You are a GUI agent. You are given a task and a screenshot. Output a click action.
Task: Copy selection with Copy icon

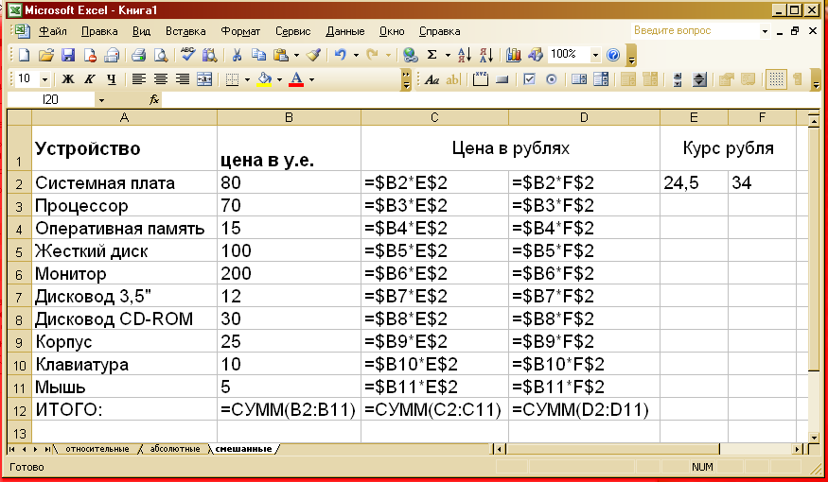[x=258, y=54]
